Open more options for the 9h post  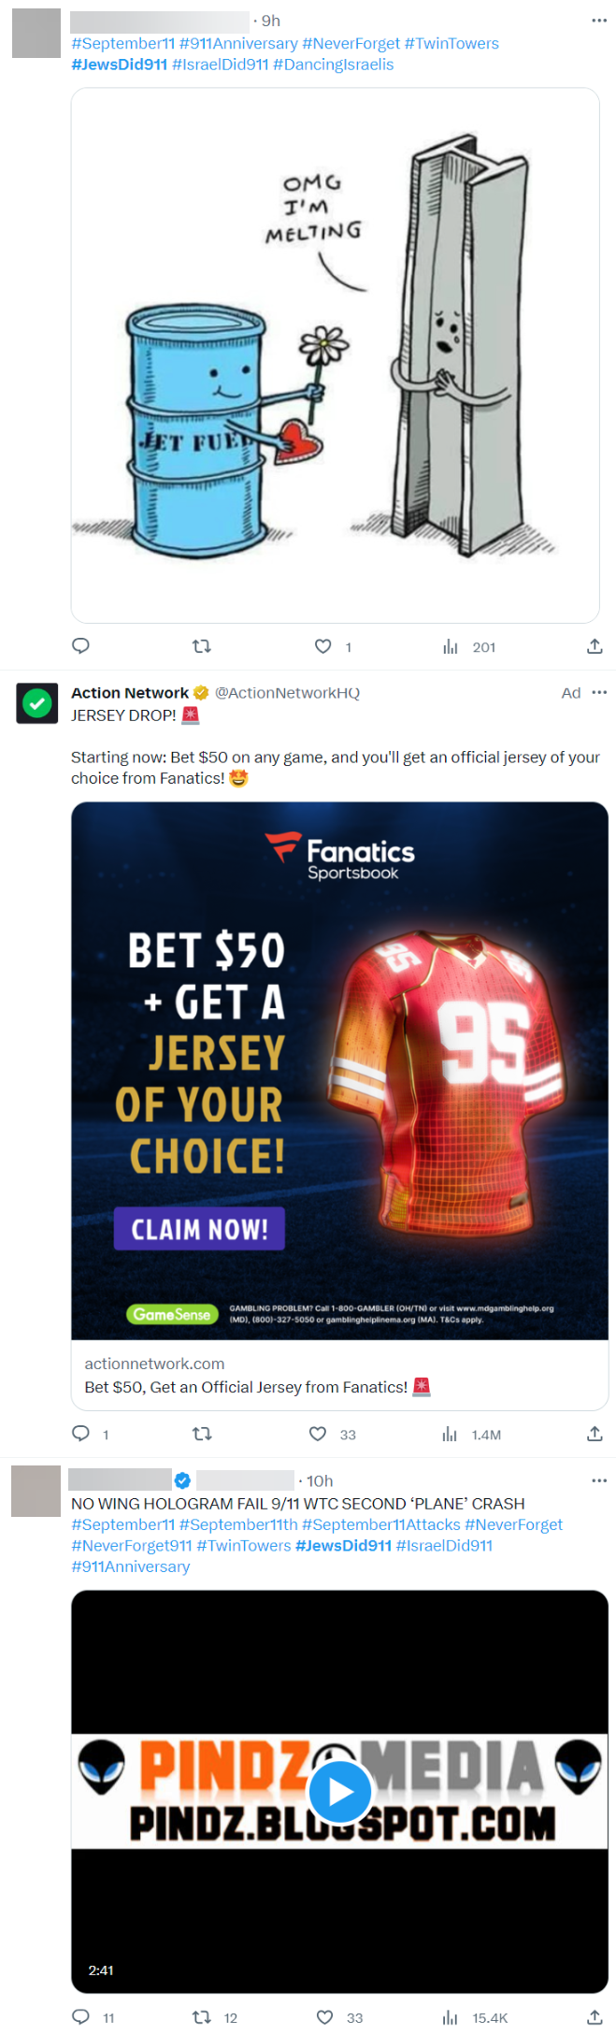pyautogui.click(x=599, y=21)
